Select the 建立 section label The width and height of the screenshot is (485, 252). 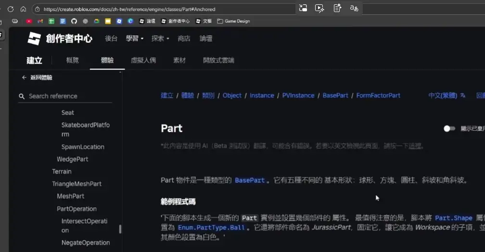pyautogui.click(x=34, y=60)
